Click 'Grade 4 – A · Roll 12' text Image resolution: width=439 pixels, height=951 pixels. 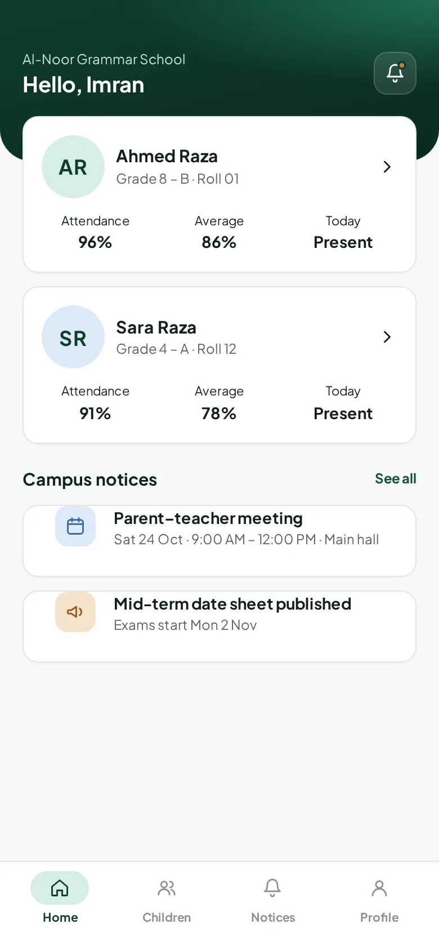tap(176, 349)
